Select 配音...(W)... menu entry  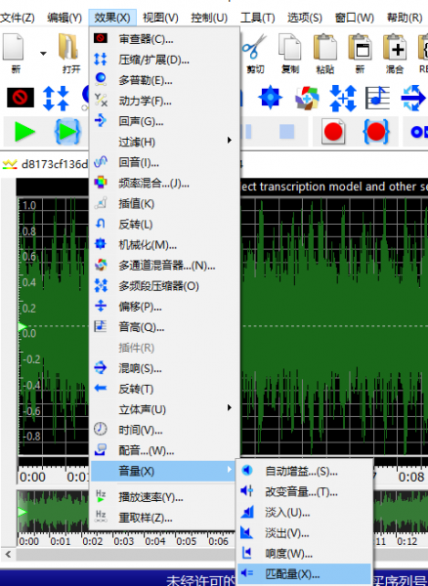coord(164,450)
